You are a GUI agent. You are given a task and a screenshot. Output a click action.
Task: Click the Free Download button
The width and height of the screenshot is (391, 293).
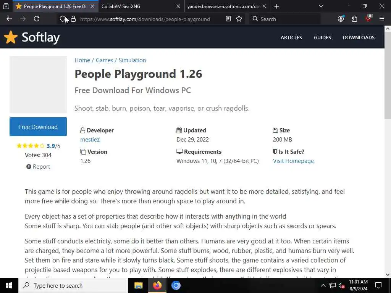(x=38, y=127)
